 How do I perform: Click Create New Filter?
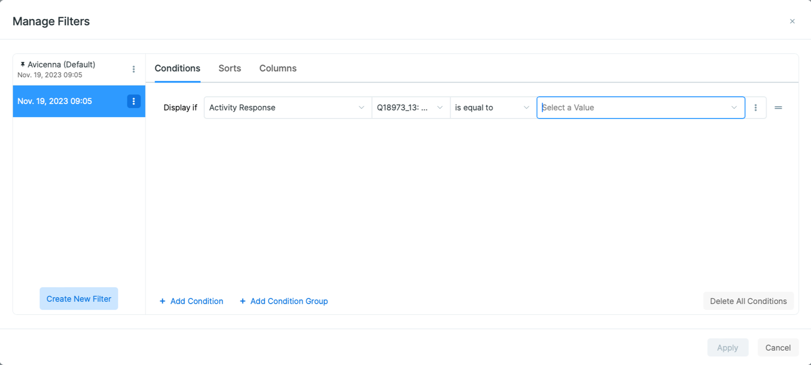tap(78, 298)
